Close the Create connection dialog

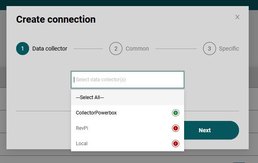click(x=237, y=17)
